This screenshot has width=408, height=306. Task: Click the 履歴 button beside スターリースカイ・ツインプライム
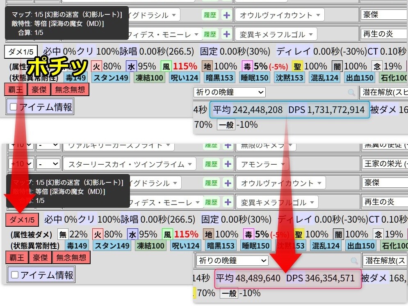(x=211, y=164)
